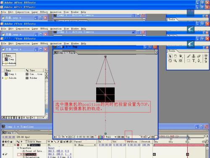Expand the Solids folder in project
210x158 pixels.
tap(3, 78)
